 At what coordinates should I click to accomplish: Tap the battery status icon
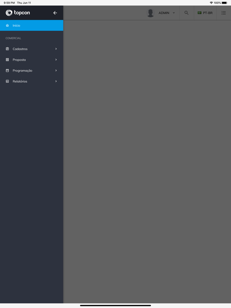pyautogui.click(x=225, y=3)
